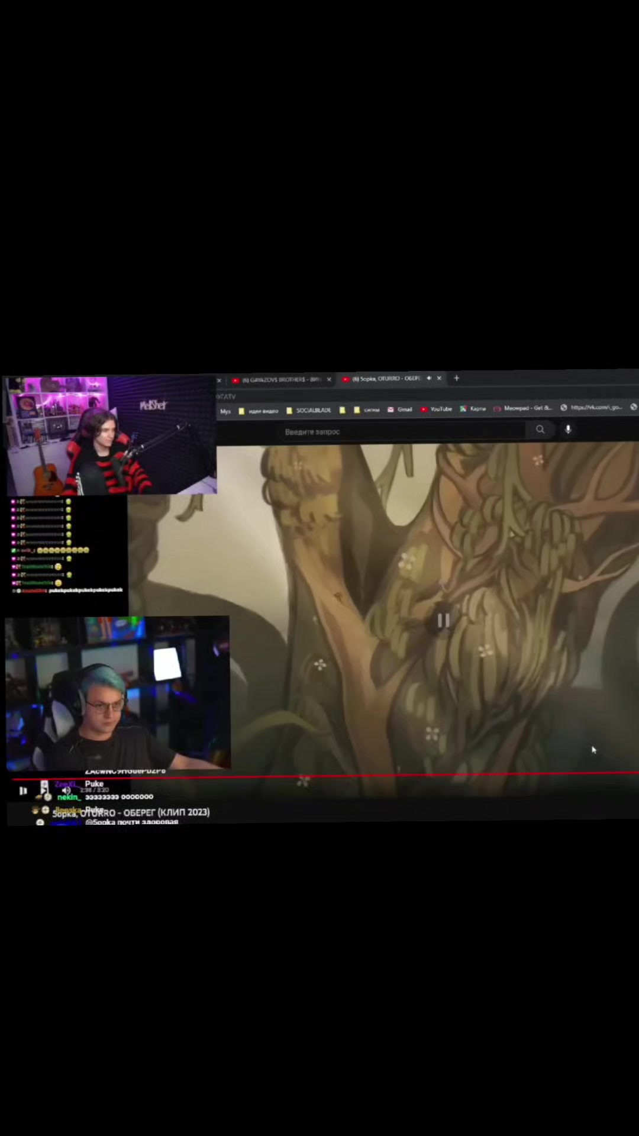Close the Sopka, OTURRO tab
Screen dimensions: 639x1136
coord(439,378)
